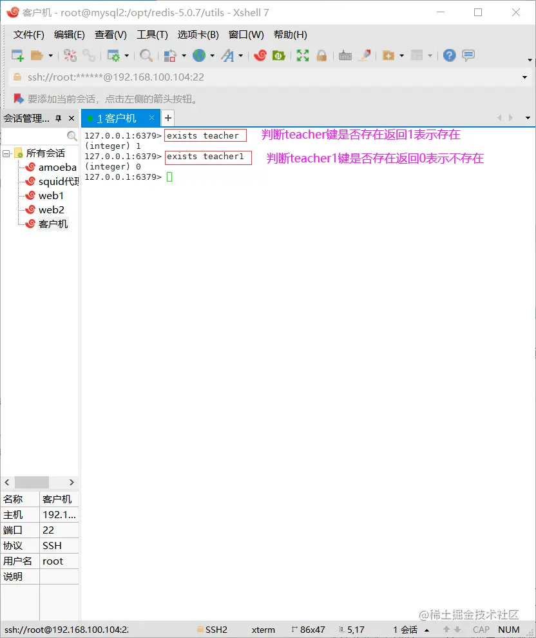This screenshot has width=536, height=638.
Task: Click the 协议 SSH property value
Action: coord(59,546)
